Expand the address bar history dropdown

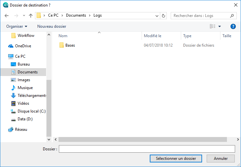pyautogui.click(x=157, y=16)
